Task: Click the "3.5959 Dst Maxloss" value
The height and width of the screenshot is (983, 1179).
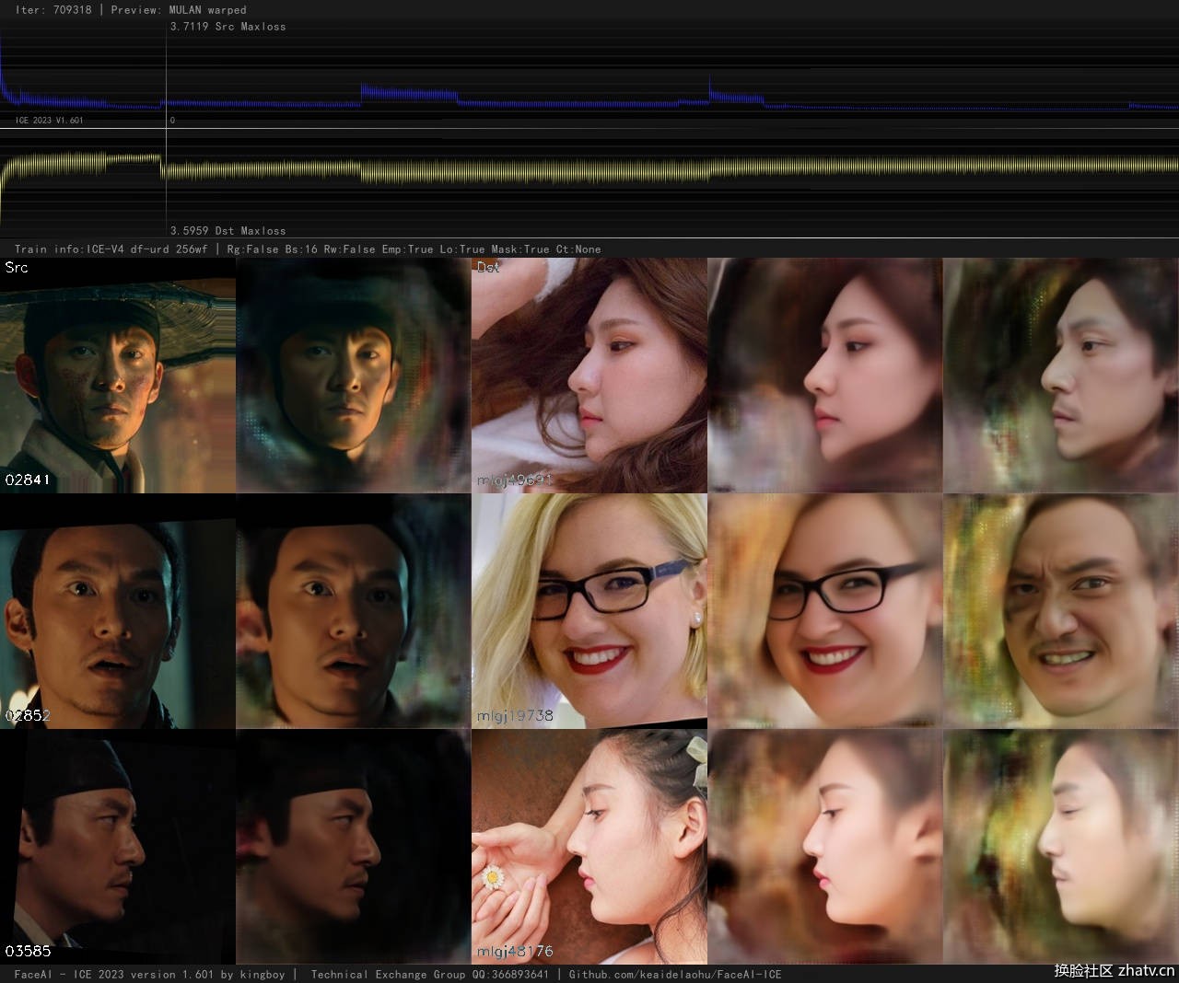Action: (228, 231)
